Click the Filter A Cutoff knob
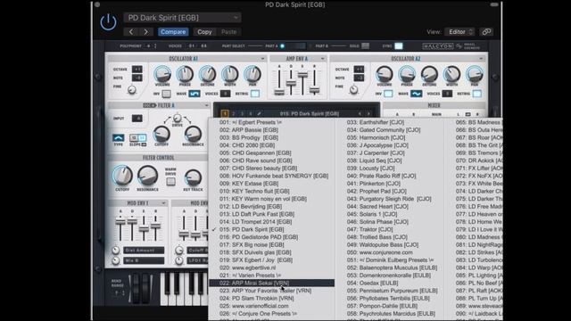 161,134
